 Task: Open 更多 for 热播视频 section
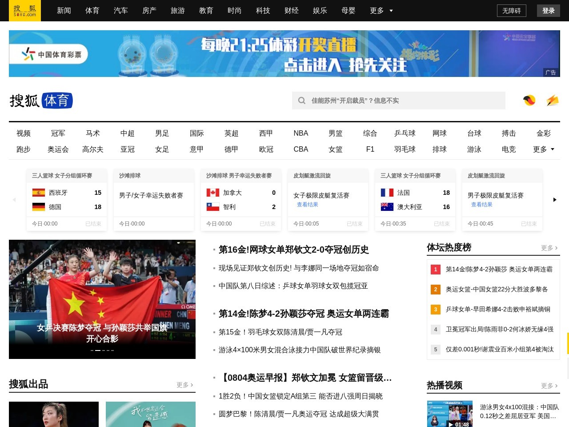pos(549,386)
